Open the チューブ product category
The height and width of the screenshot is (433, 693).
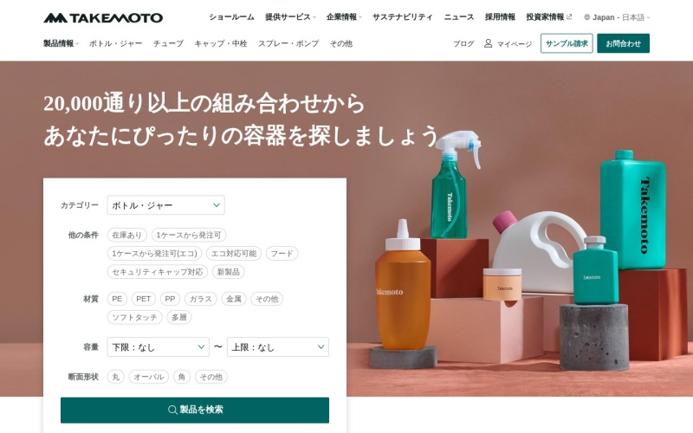(168, 43)
